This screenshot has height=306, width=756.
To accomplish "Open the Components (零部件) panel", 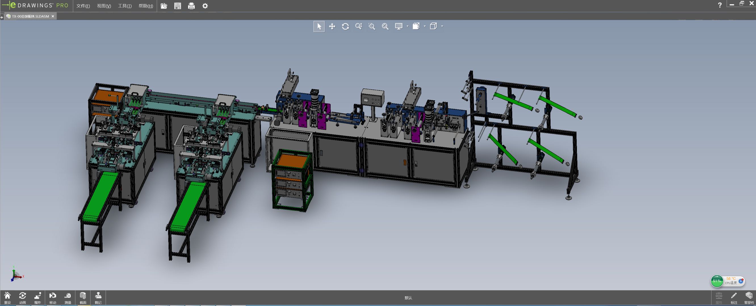I will [749, 297].
